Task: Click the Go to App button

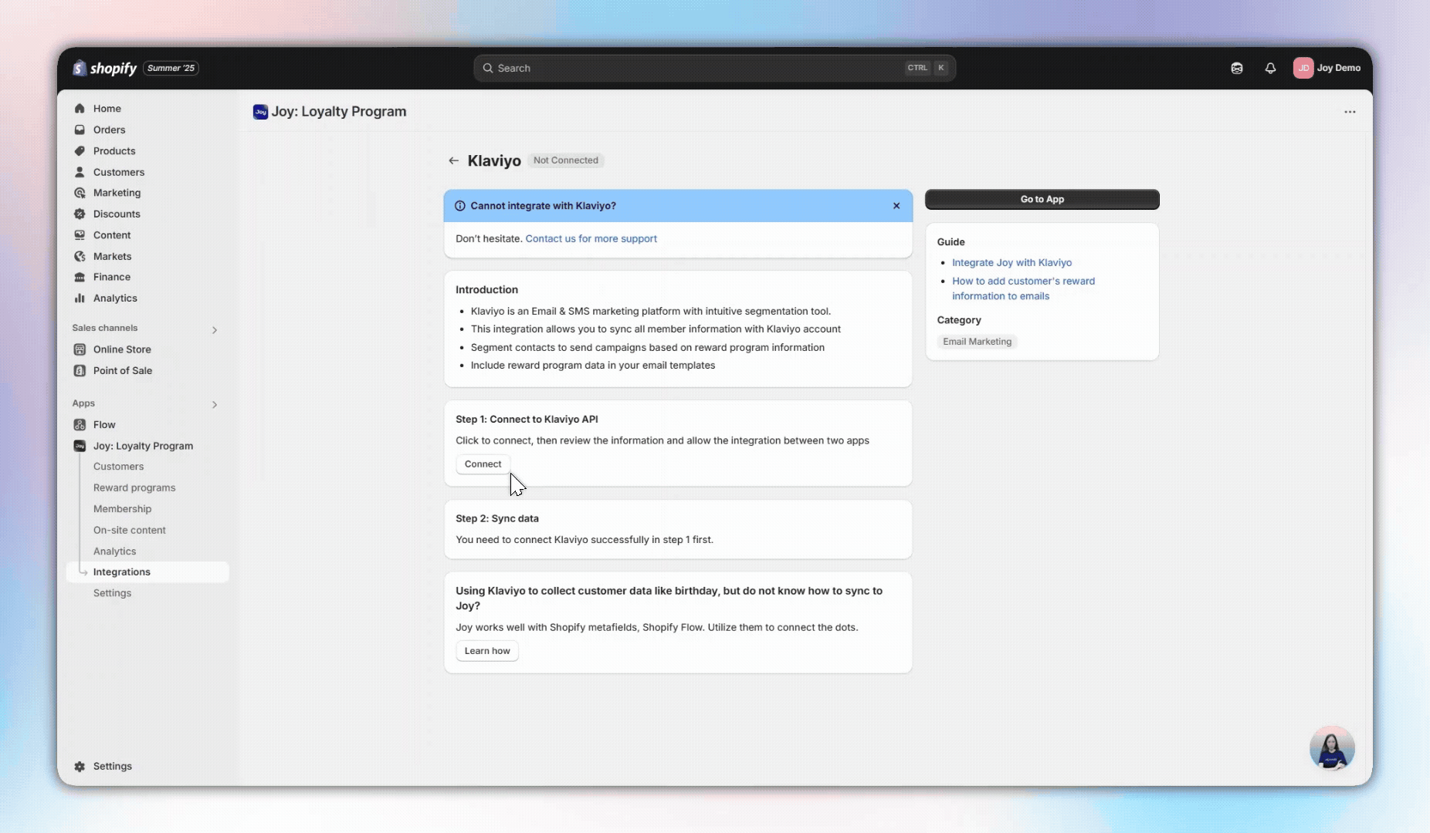Action: tap(1042, 199)
